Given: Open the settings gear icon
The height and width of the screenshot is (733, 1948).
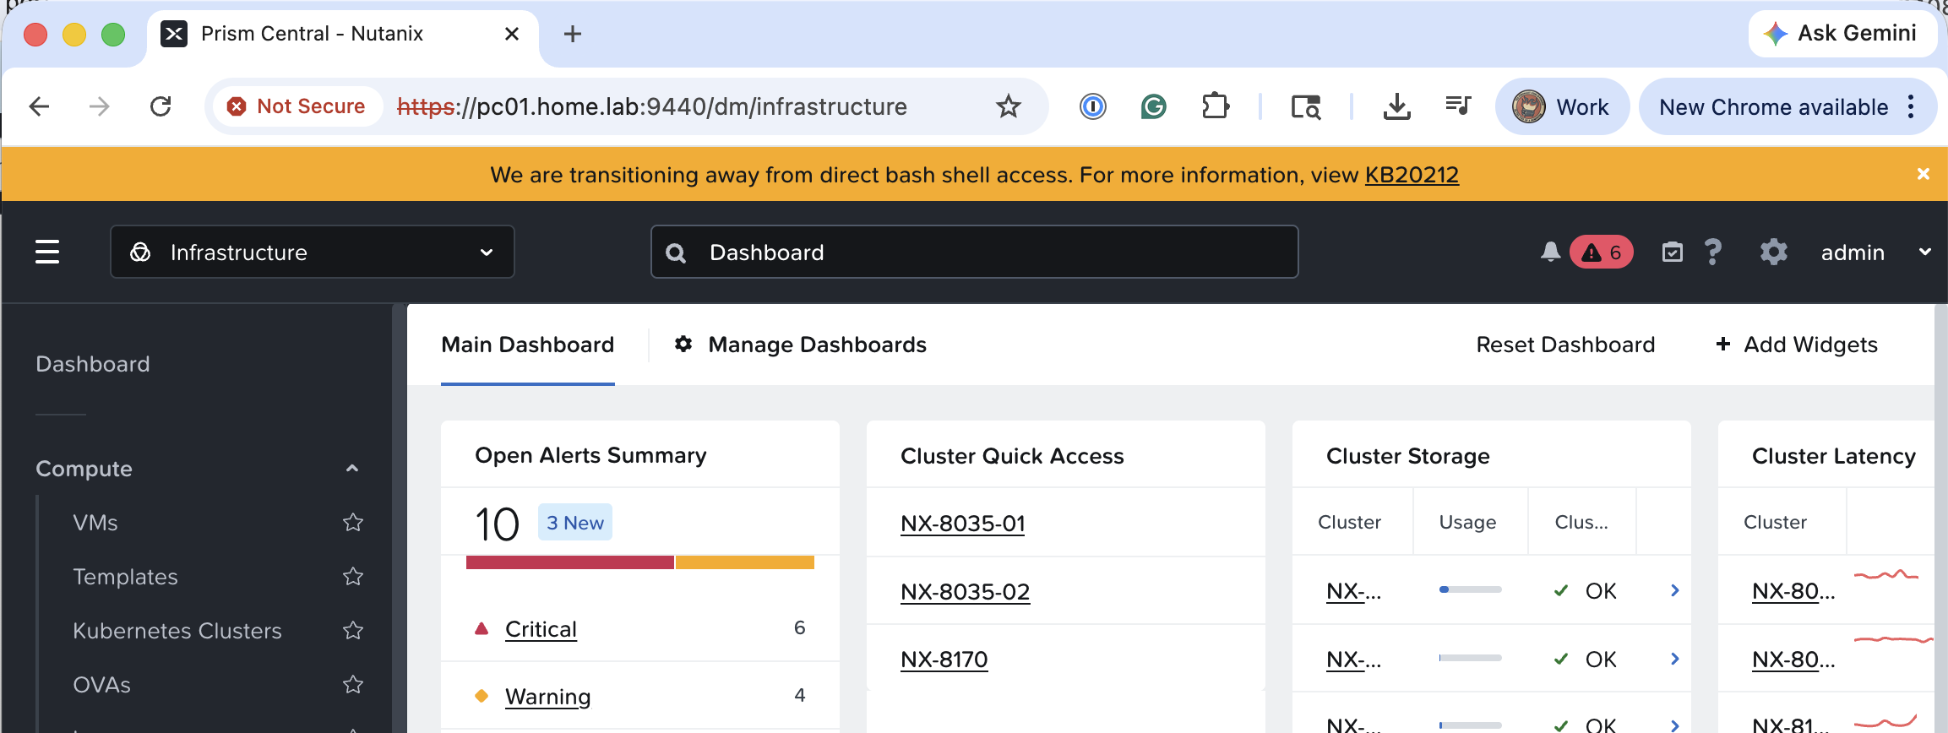Looking at the screenshot, I should coord(1773,252).
